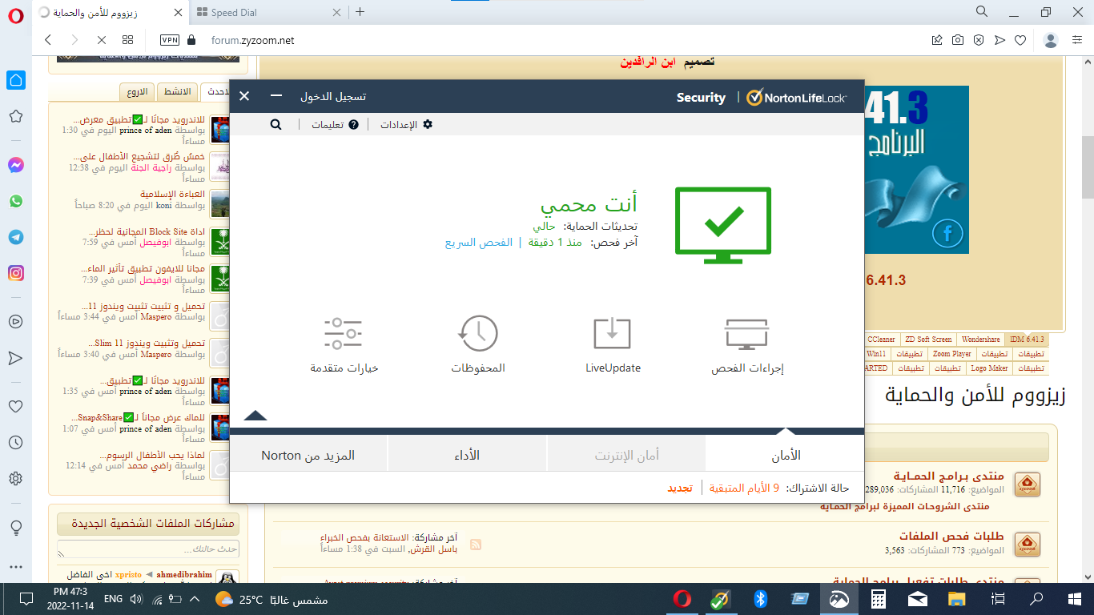Open Telegram in Opera sidebar
The image size is (1094, 615).
[x=15, y=237]
